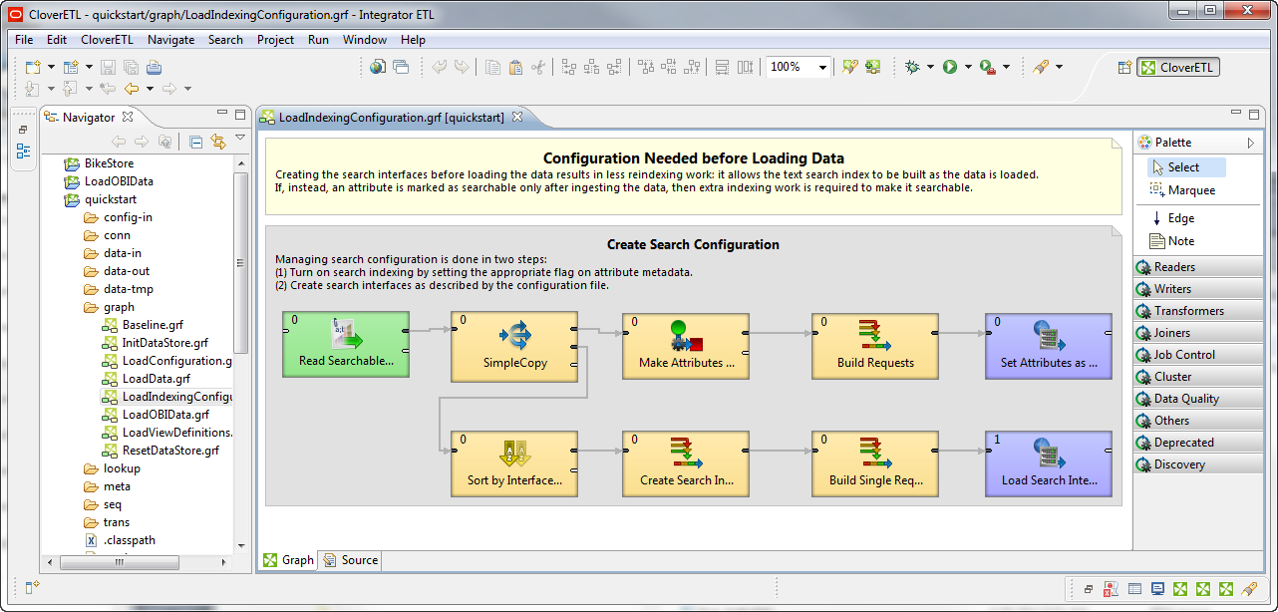Click the Save icon in toolbar

pyautogui.click(x=107, y=67)
